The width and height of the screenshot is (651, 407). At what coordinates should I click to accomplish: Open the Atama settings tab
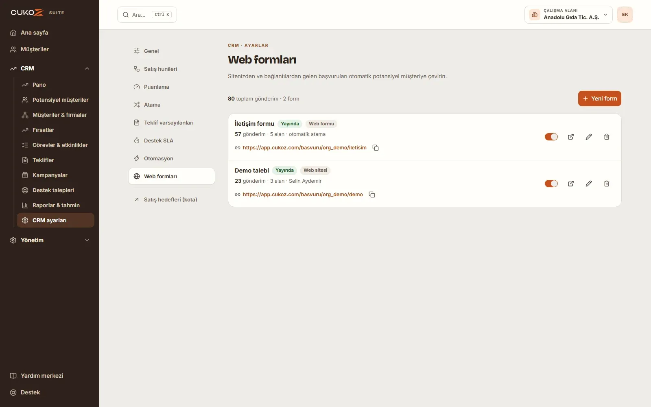(x=172, y=105)
